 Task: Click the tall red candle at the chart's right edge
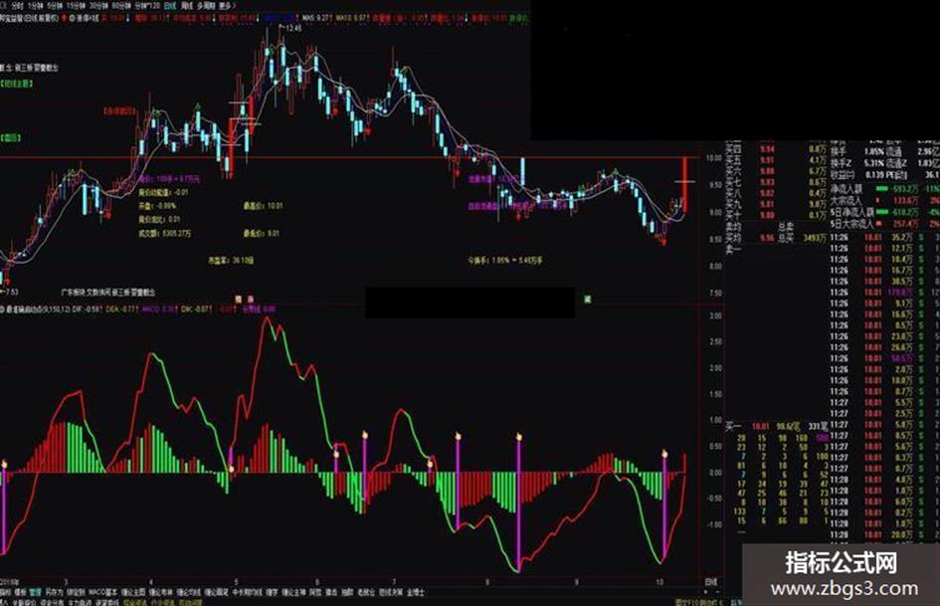coord(684,185)
